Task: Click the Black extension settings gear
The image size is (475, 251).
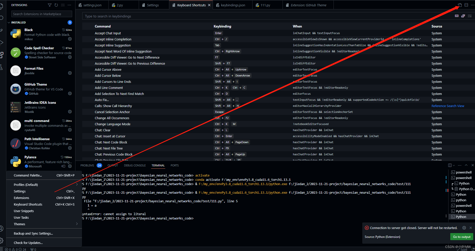Action: (x=70, y=39)
